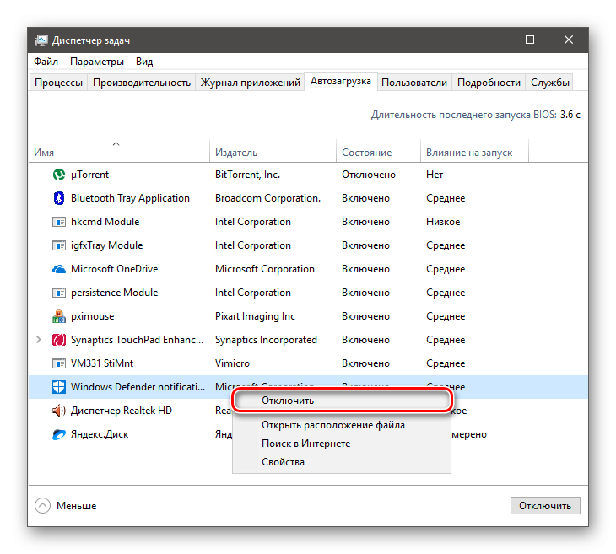Switch to the Процессы tab
The height and width of the screenshot is (554, 616).
pyautogui.click(x=58, y=83)
